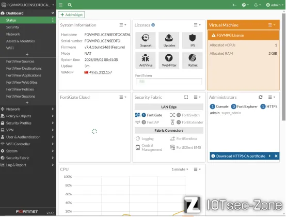Viewport: 286px width, 217px height.
Task: Open System Information widget menu
Action: pos(122,25)
